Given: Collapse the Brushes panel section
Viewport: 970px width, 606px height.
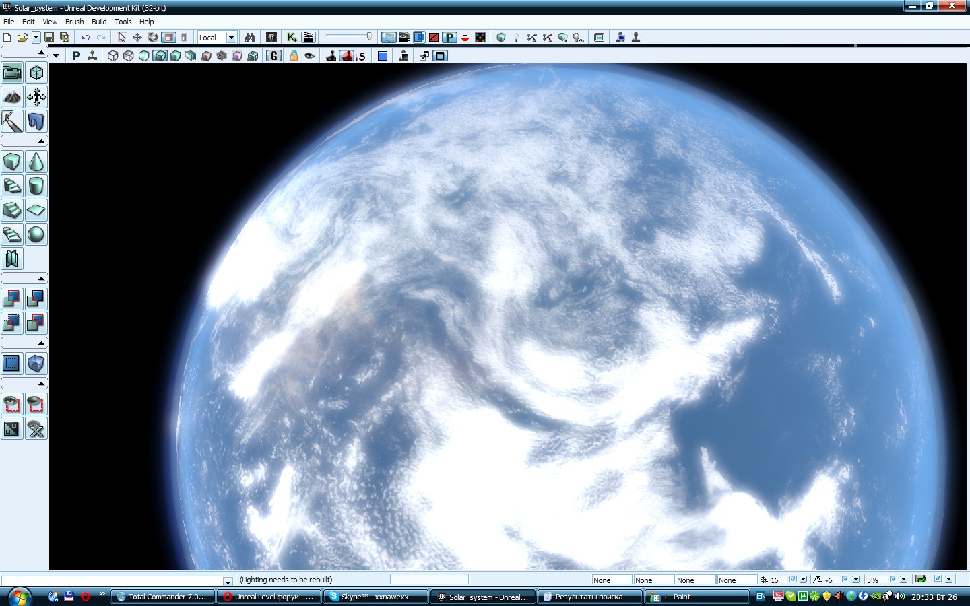Looking at the screenshot, I should [x=24, y=141].
